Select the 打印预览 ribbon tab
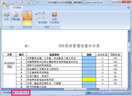The image size is (132, 96). coord(17,8)
